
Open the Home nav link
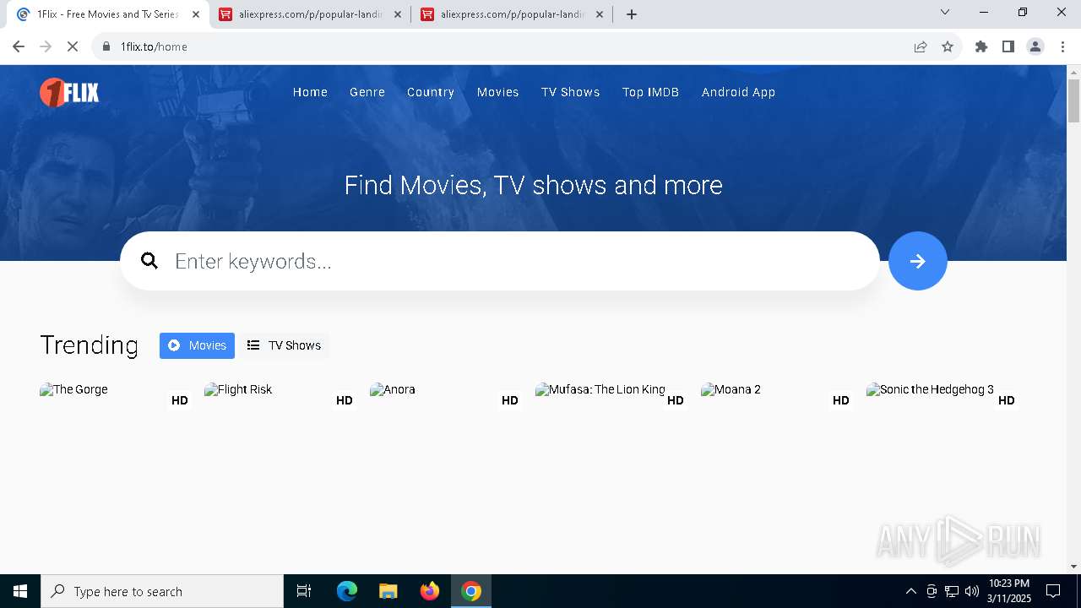coord(310,92)
